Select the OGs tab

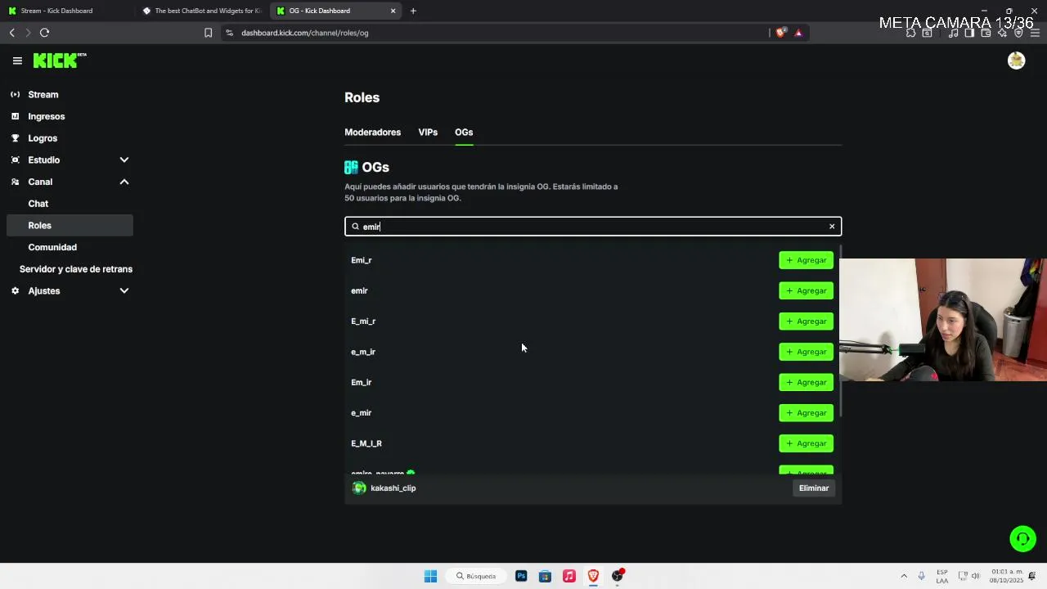click(x=464, y=132)
